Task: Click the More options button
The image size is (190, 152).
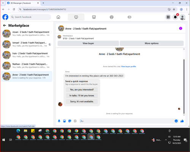Action: (x=152, y=43)
